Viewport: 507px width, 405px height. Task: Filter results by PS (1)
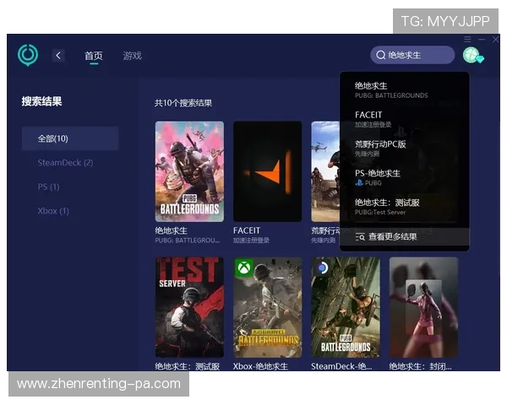[x=48, y=186]
